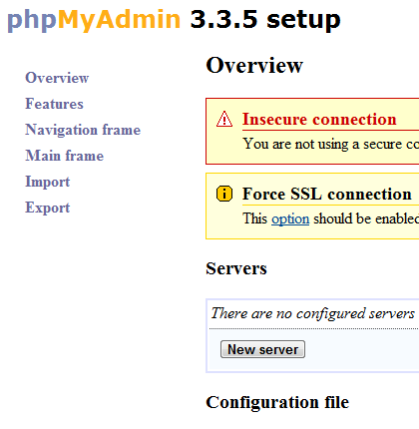Click the '3.3.5 setup' title text
Screen dimensions: 419x429
point(265,20)
